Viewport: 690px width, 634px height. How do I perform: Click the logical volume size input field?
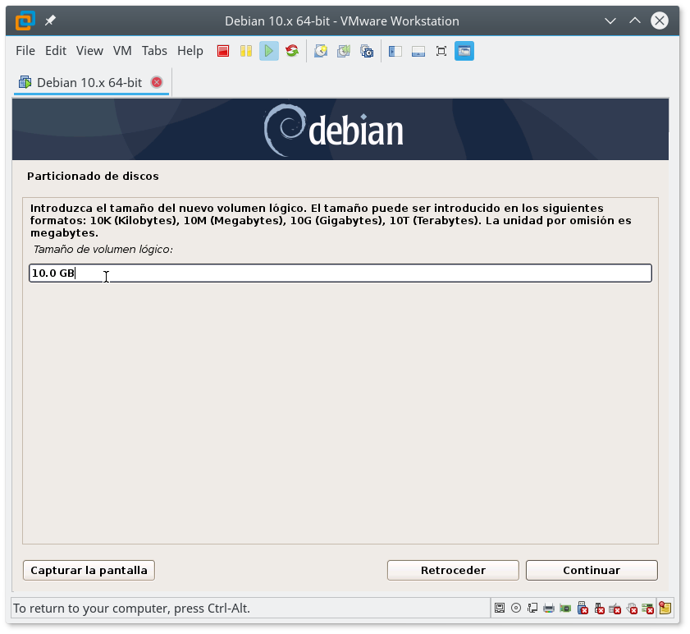(340, 273)
